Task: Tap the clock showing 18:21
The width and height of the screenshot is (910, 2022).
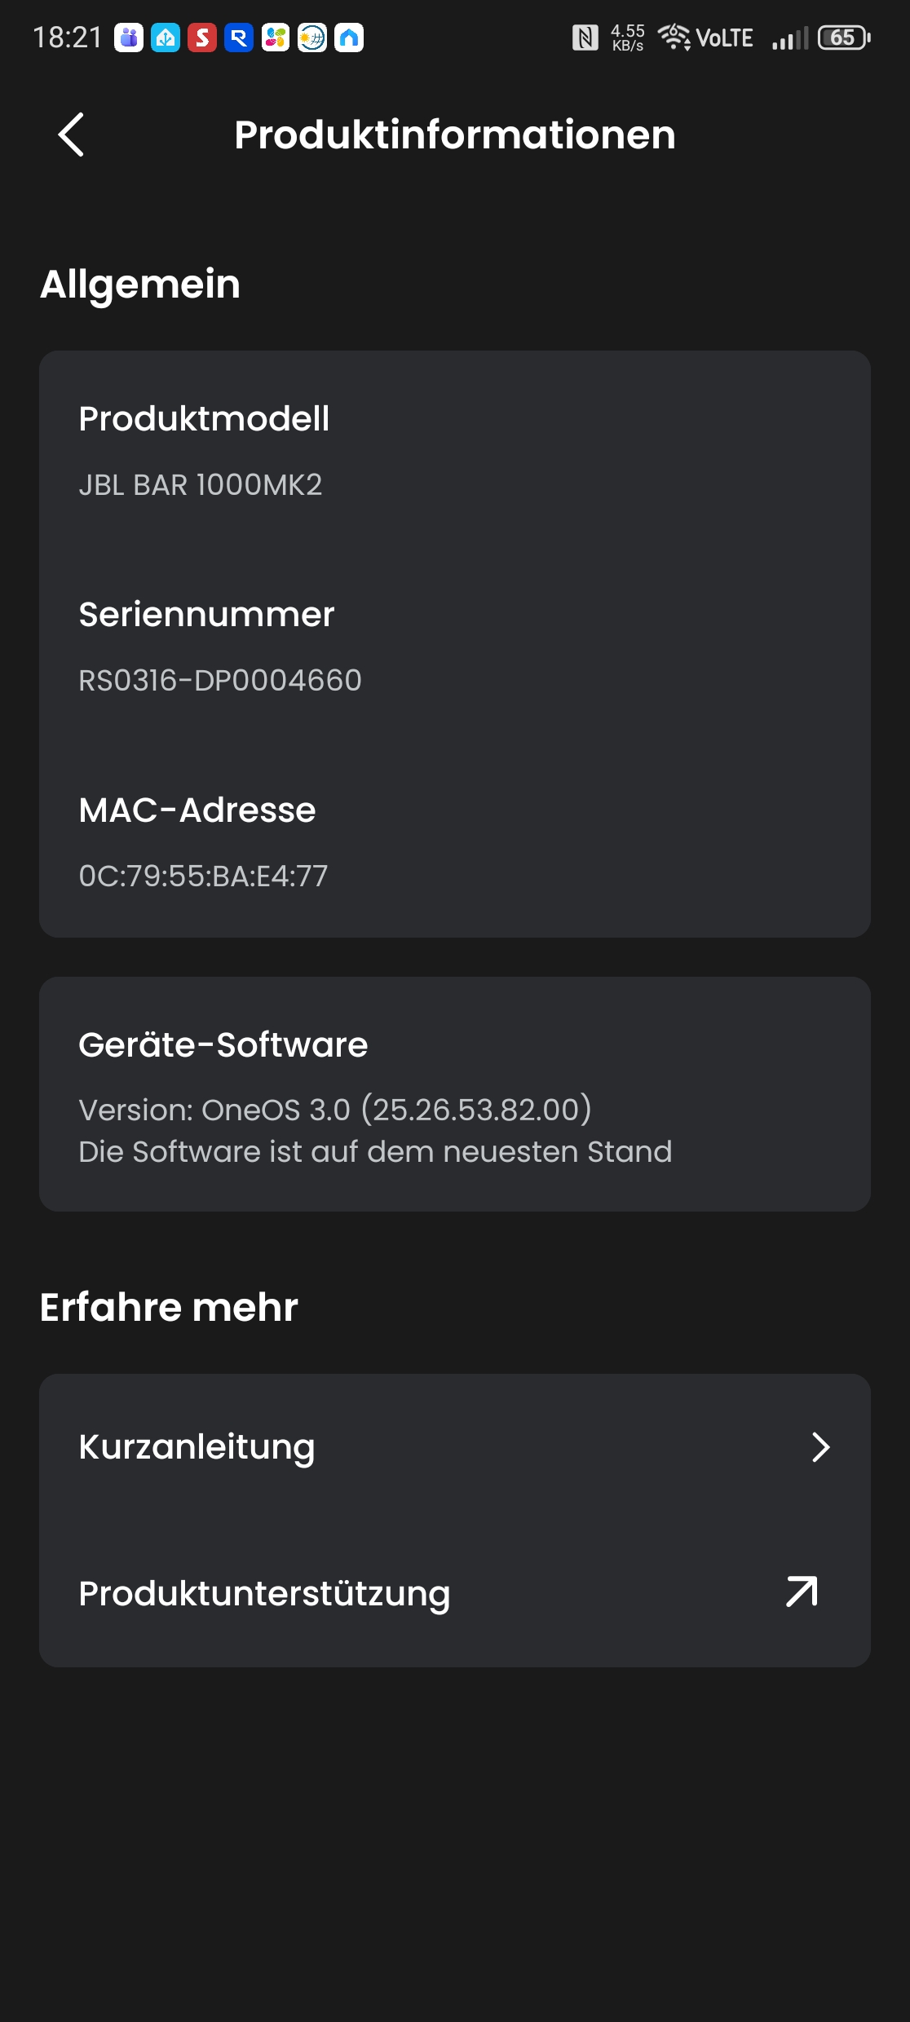Action: 68,38
